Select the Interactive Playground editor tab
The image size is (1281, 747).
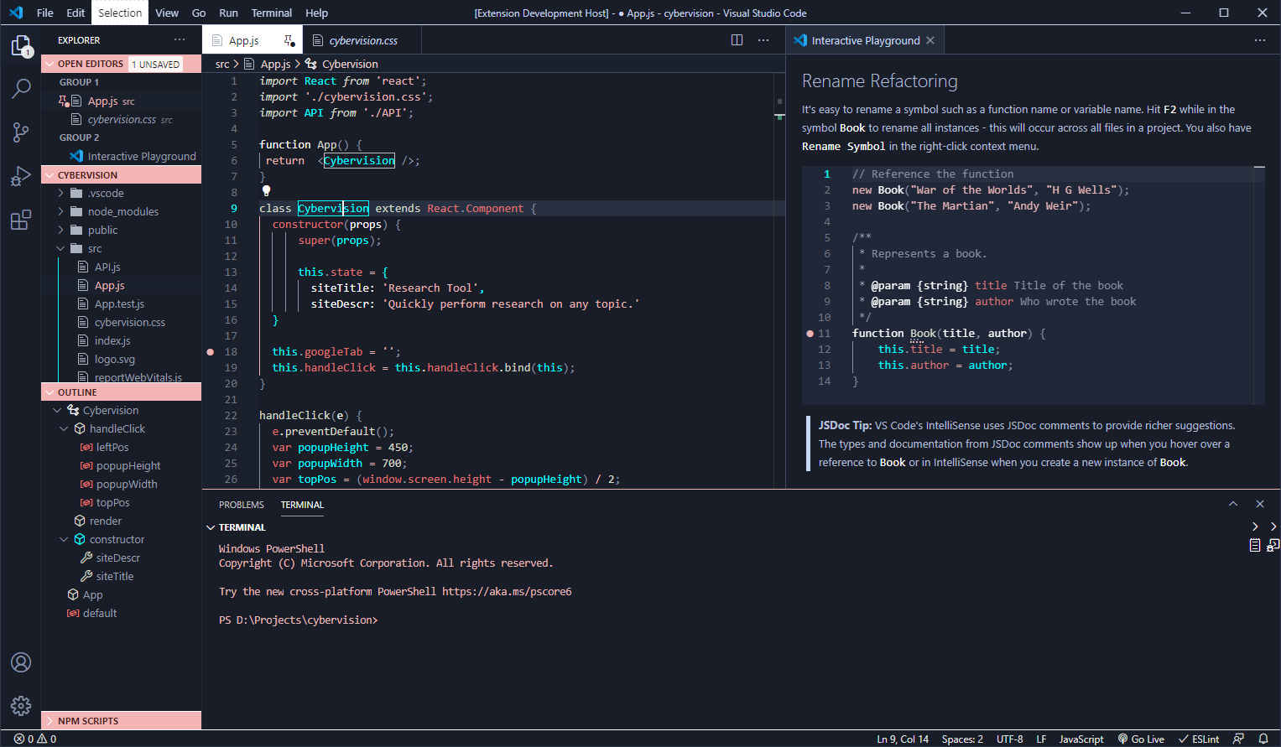(865, 40)
